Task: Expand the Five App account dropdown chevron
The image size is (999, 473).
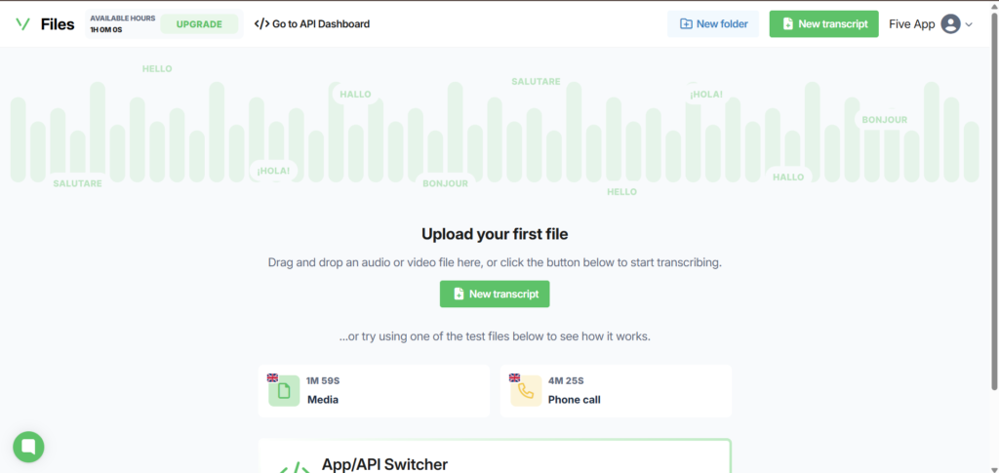Action: (969, 24)
